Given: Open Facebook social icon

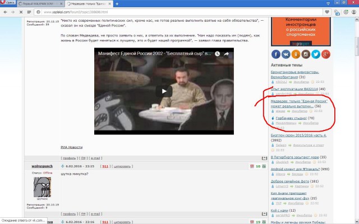Looking at the screenshot, I should click(x=276, y=54).
